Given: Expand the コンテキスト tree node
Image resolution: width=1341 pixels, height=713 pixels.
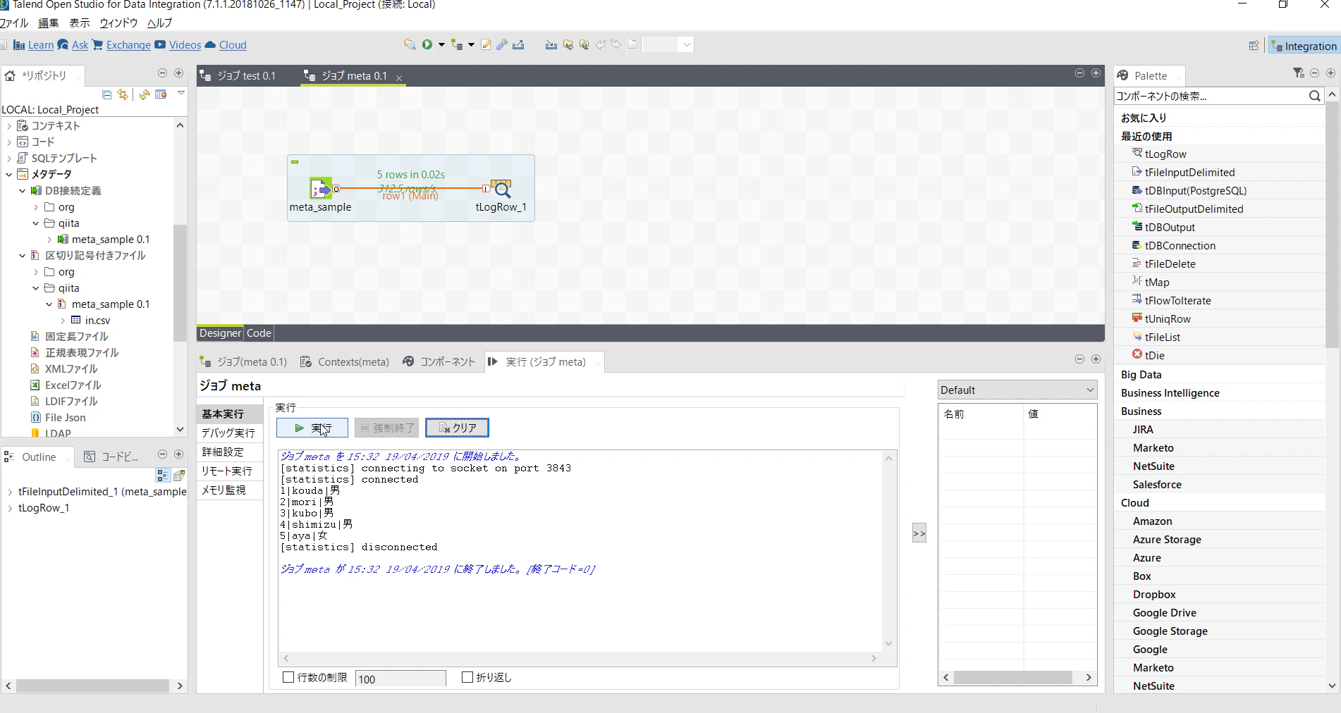Looking at the screenshot, I should [9, 125].
